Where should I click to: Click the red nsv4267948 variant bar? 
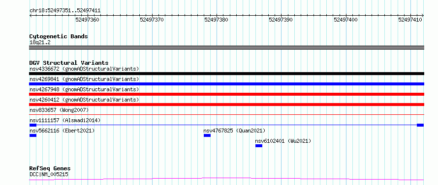(226, 94)
